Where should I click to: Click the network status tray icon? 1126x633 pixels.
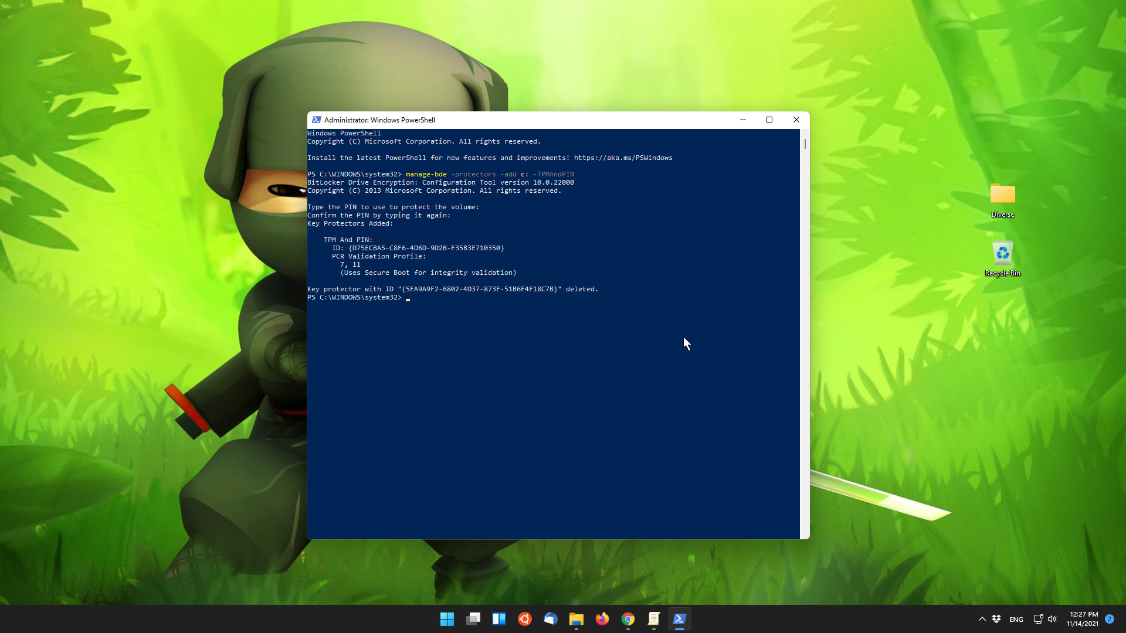1038,619
